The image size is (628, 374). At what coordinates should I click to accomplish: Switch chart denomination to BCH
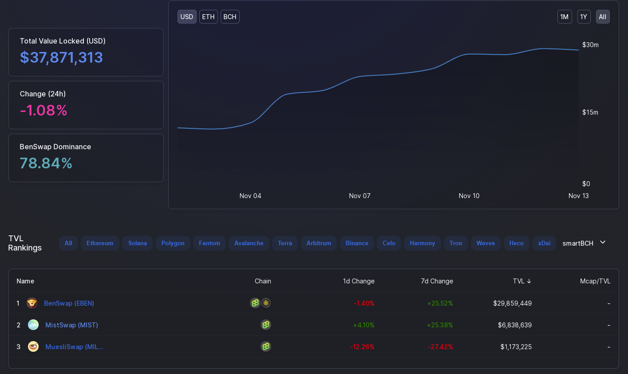coord(230,17)
